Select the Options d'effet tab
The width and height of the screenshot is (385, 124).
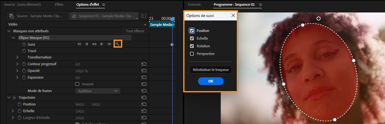88,5
